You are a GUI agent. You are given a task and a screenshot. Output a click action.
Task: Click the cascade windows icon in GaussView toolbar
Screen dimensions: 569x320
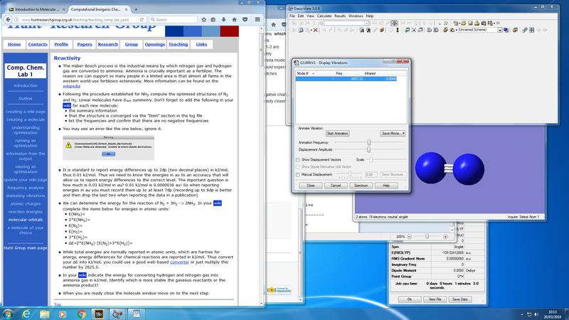525,30
